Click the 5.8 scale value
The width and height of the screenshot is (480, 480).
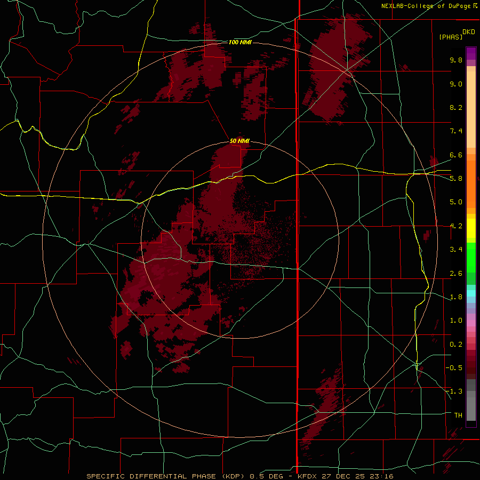[x=456, y=179]
